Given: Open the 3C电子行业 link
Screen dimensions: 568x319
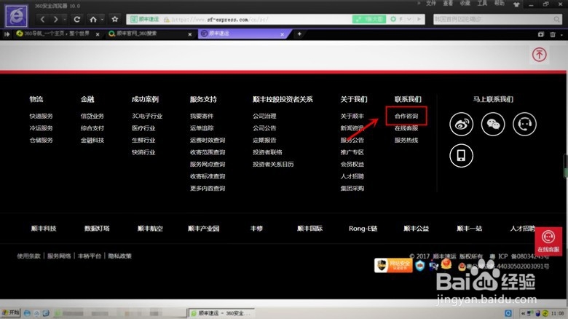Looking at the screenshot, I should click(147, 116).
